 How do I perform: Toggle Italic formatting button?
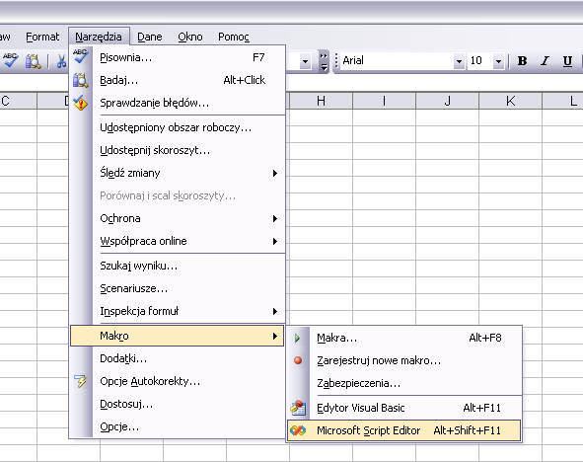pyautogui.click(x=546, y=60)
